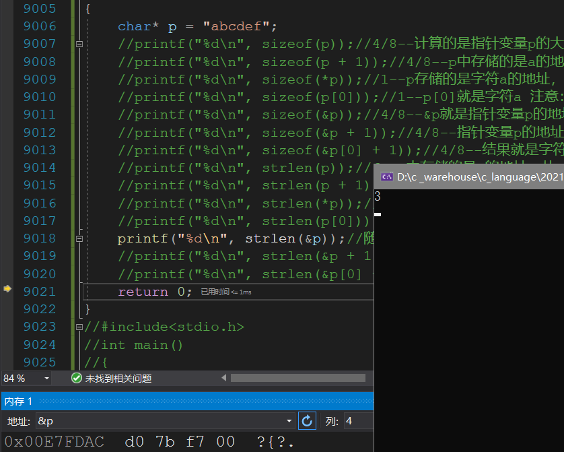The height and width of the screenshot is (452, 564).
Task: Click the 未找到相关问题 status text
Action: point(118,379)
